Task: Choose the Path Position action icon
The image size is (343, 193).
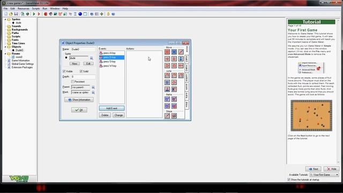Action: 167,106
